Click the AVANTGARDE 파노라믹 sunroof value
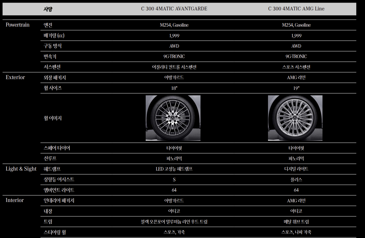 [174, 159]
